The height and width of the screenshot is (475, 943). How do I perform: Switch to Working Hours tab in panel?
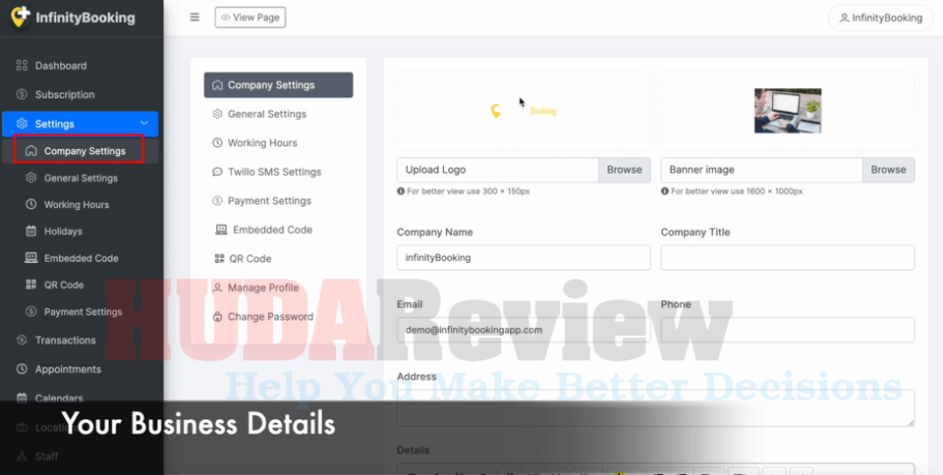[x=278, y=143]
